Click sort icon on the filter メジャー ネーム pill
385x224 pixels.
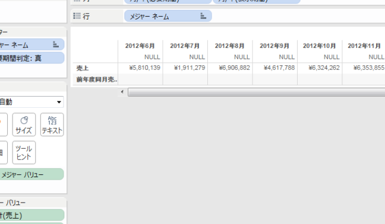pyautogui.click(x=56, y=44)
